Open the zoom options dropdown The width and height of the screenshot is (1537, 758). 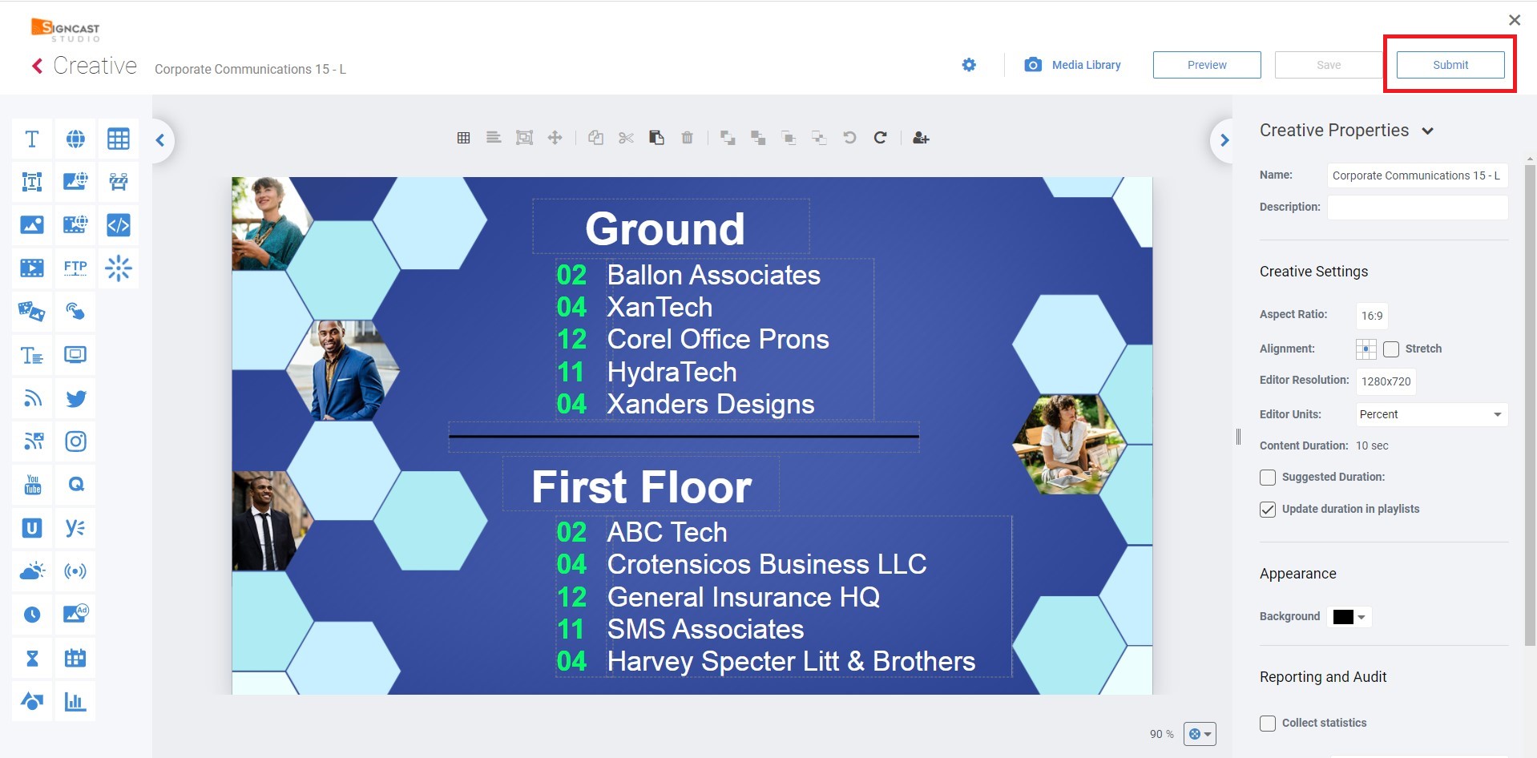1200,734
